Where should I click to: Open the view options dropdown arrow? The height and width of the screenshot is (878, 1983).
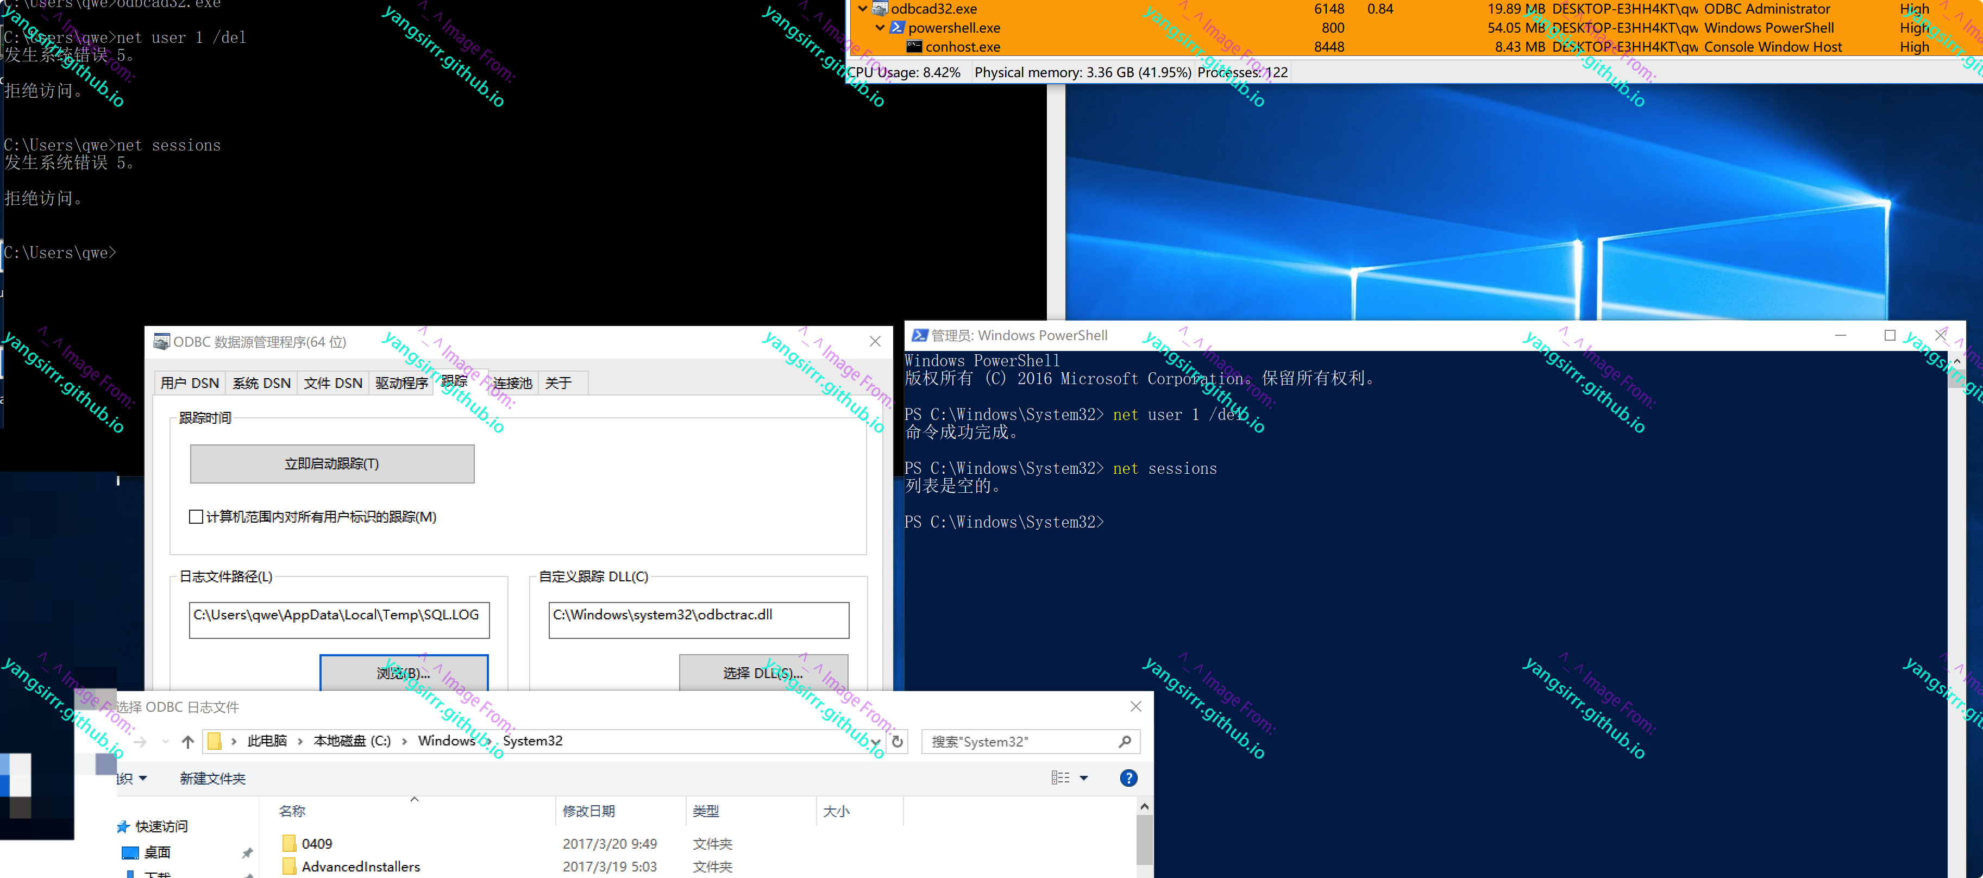point(1084,778)
